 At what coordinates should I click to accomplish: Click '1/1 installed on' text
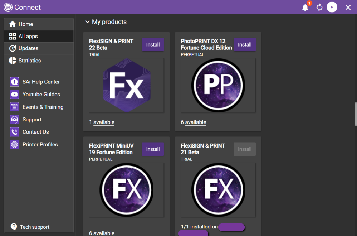tap(199, 227)
